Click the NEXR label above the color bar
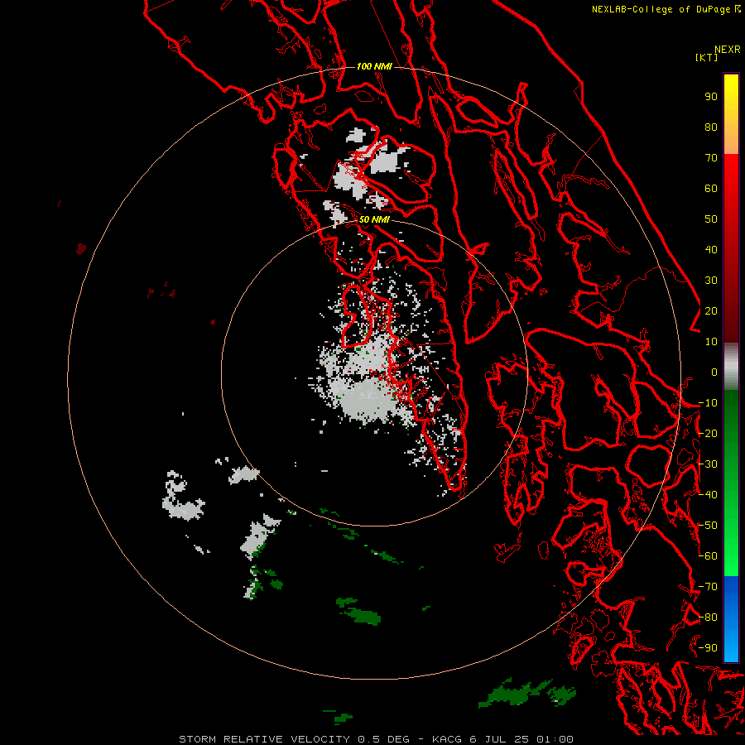Image resolution: width=745 pixels, height=745 pixels. 728,50
